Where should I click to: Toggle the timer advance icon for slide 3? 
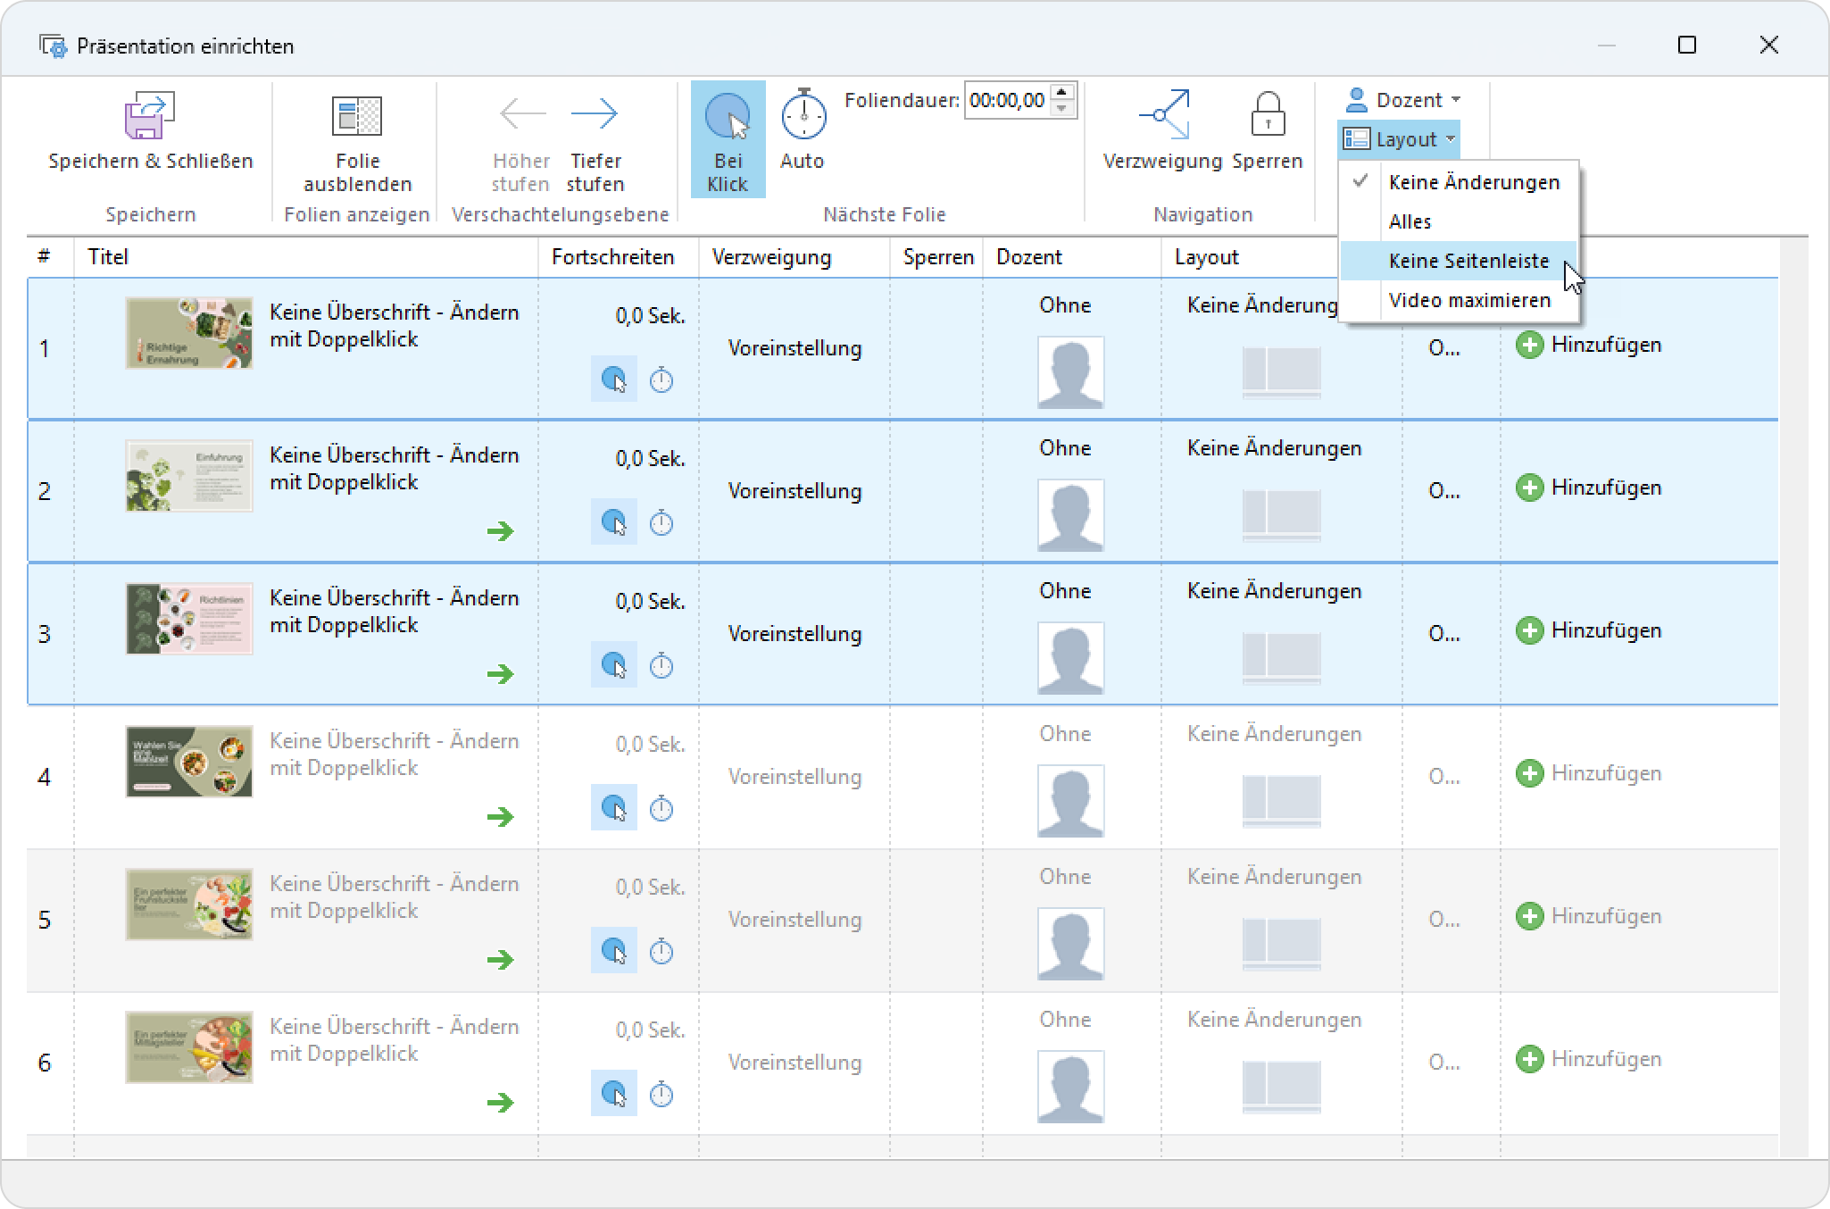click(x=661, y=665)
